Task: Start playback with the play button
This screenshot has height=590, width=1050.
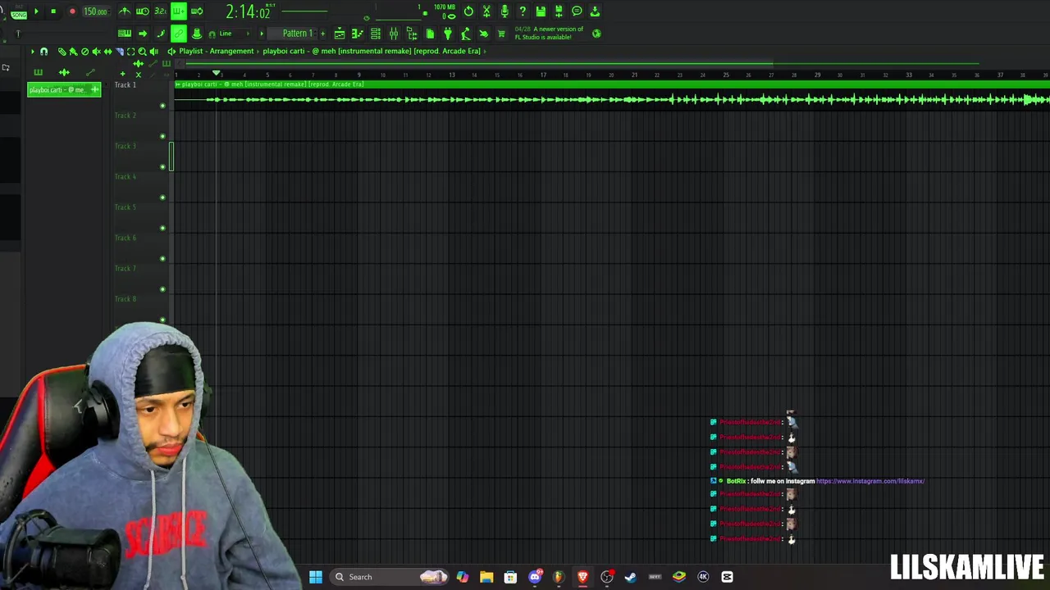Action: [x=36, y=11]
